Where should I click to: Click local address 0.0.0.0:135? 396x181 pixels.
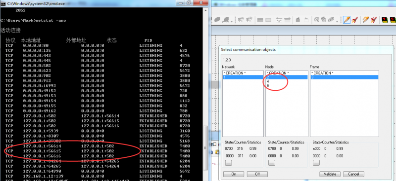[x=37, y=51]
